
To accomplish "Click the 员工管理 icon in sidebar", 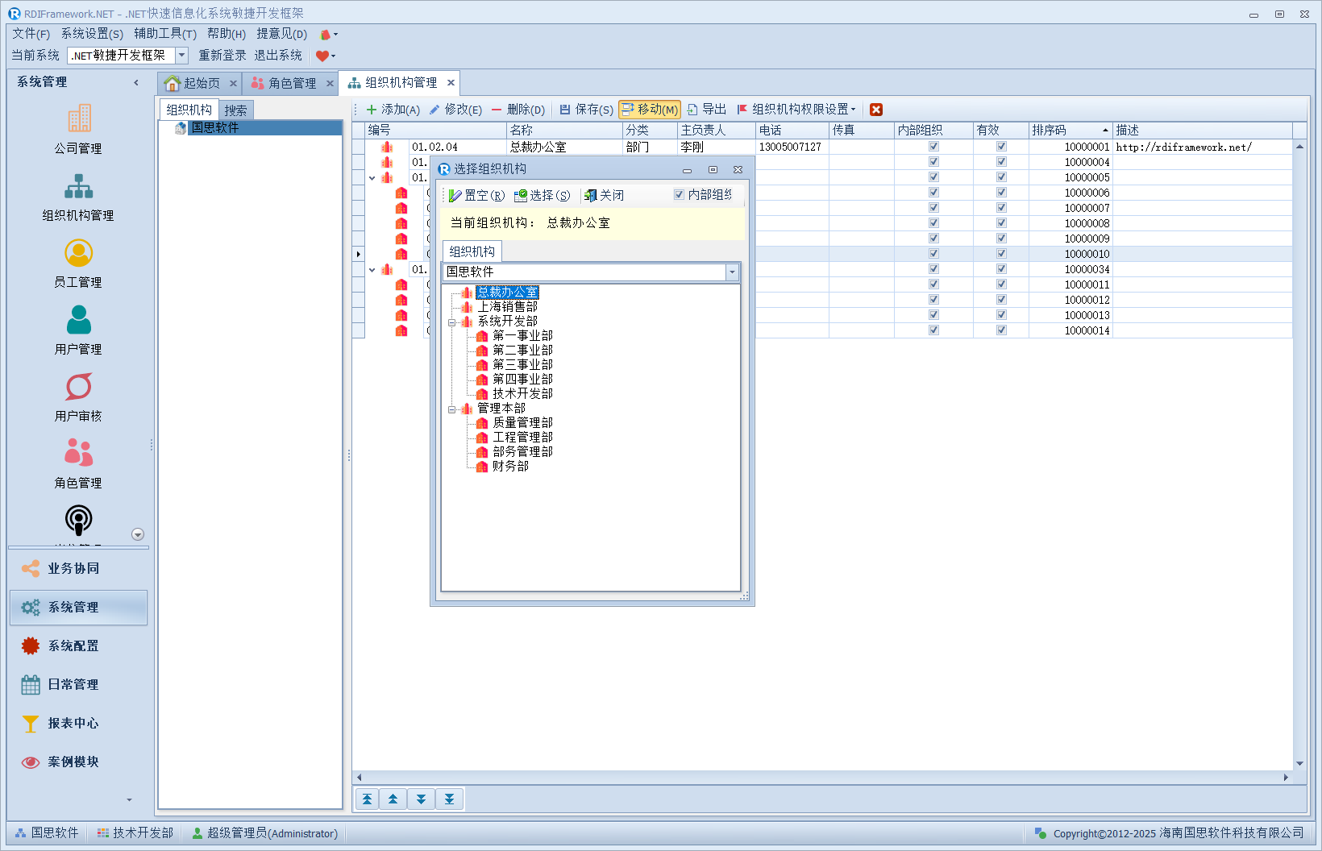I will point(78,264).
